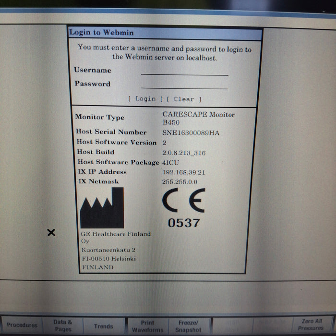Open the Procedures menu
Screen dimensions: 336x336
(22, 325)
